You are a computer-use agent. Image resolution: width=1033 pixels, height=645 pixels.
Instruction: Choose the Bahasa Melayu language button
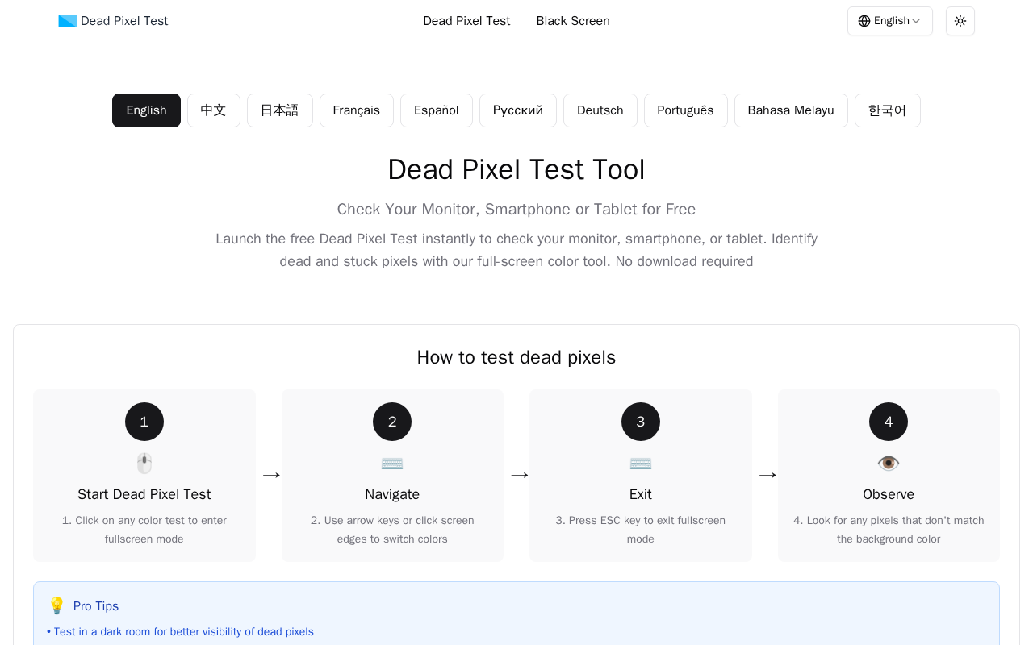[x=791, y=110]
